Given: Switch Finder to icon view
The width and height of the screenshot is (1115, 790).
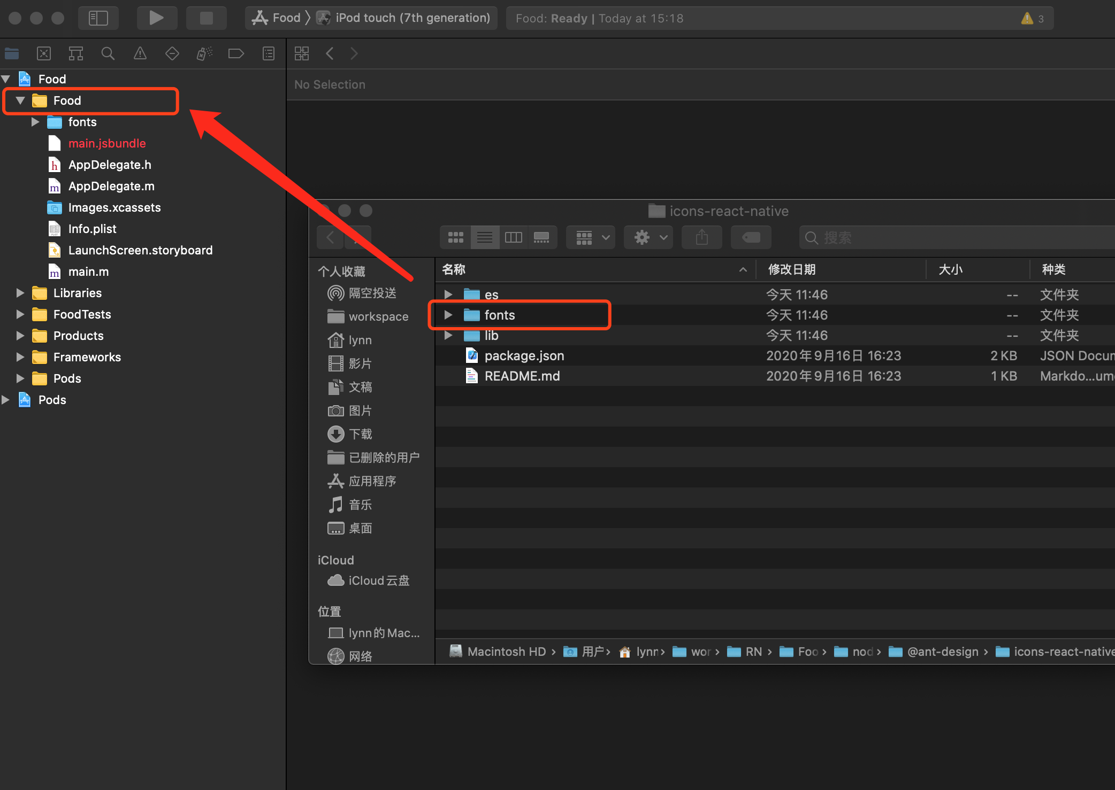Looking at the screenshot, I should (x=455, y=237).
